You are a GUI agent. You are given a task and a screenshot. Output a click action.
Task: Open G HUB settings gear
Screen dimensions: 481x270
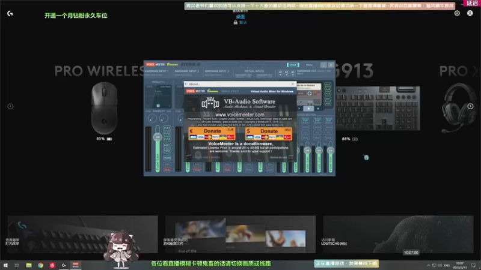[x=457, y=13]
